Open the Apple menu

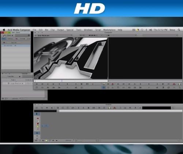point(4,30)
